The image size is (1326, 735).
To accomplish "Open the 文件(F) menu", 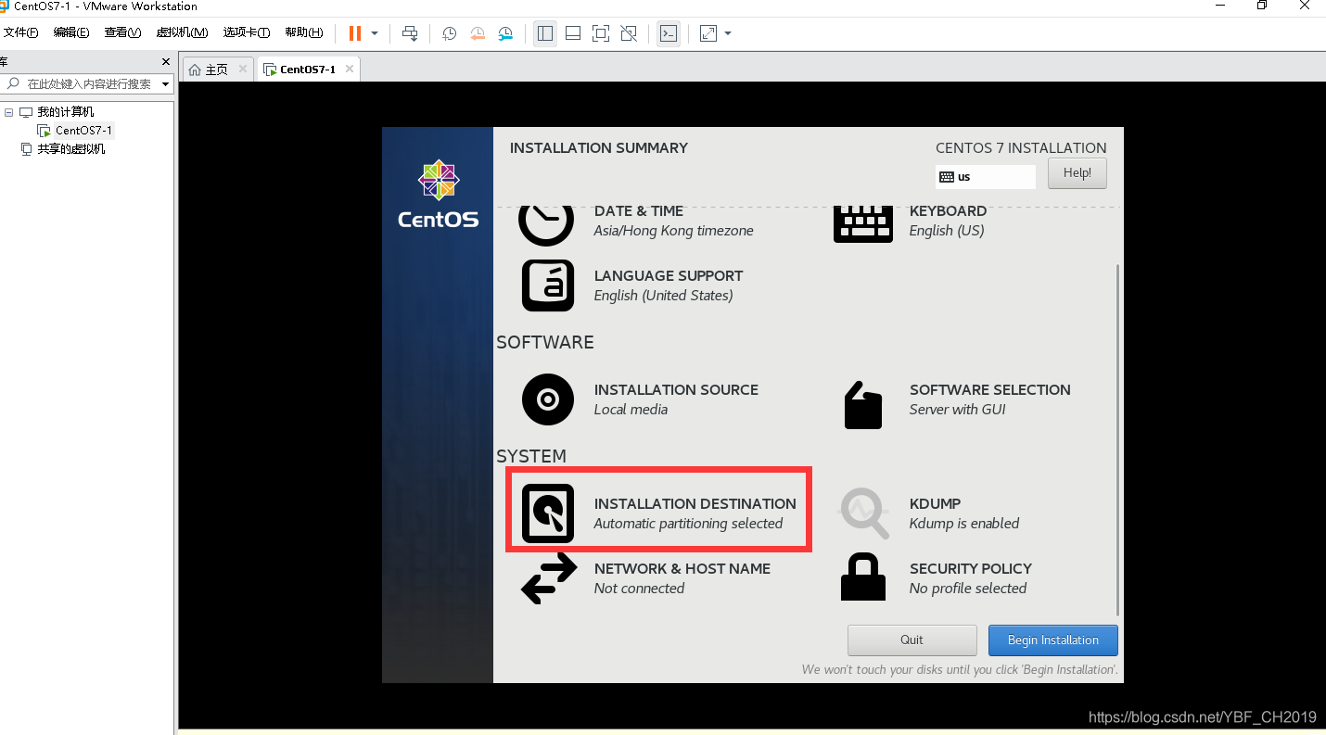I will [20, 32].
